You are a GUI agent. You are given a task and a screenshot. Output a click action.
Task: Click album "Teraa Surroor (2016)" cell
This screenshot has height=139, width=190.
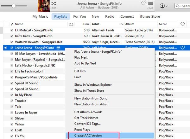tap(140, 42)
